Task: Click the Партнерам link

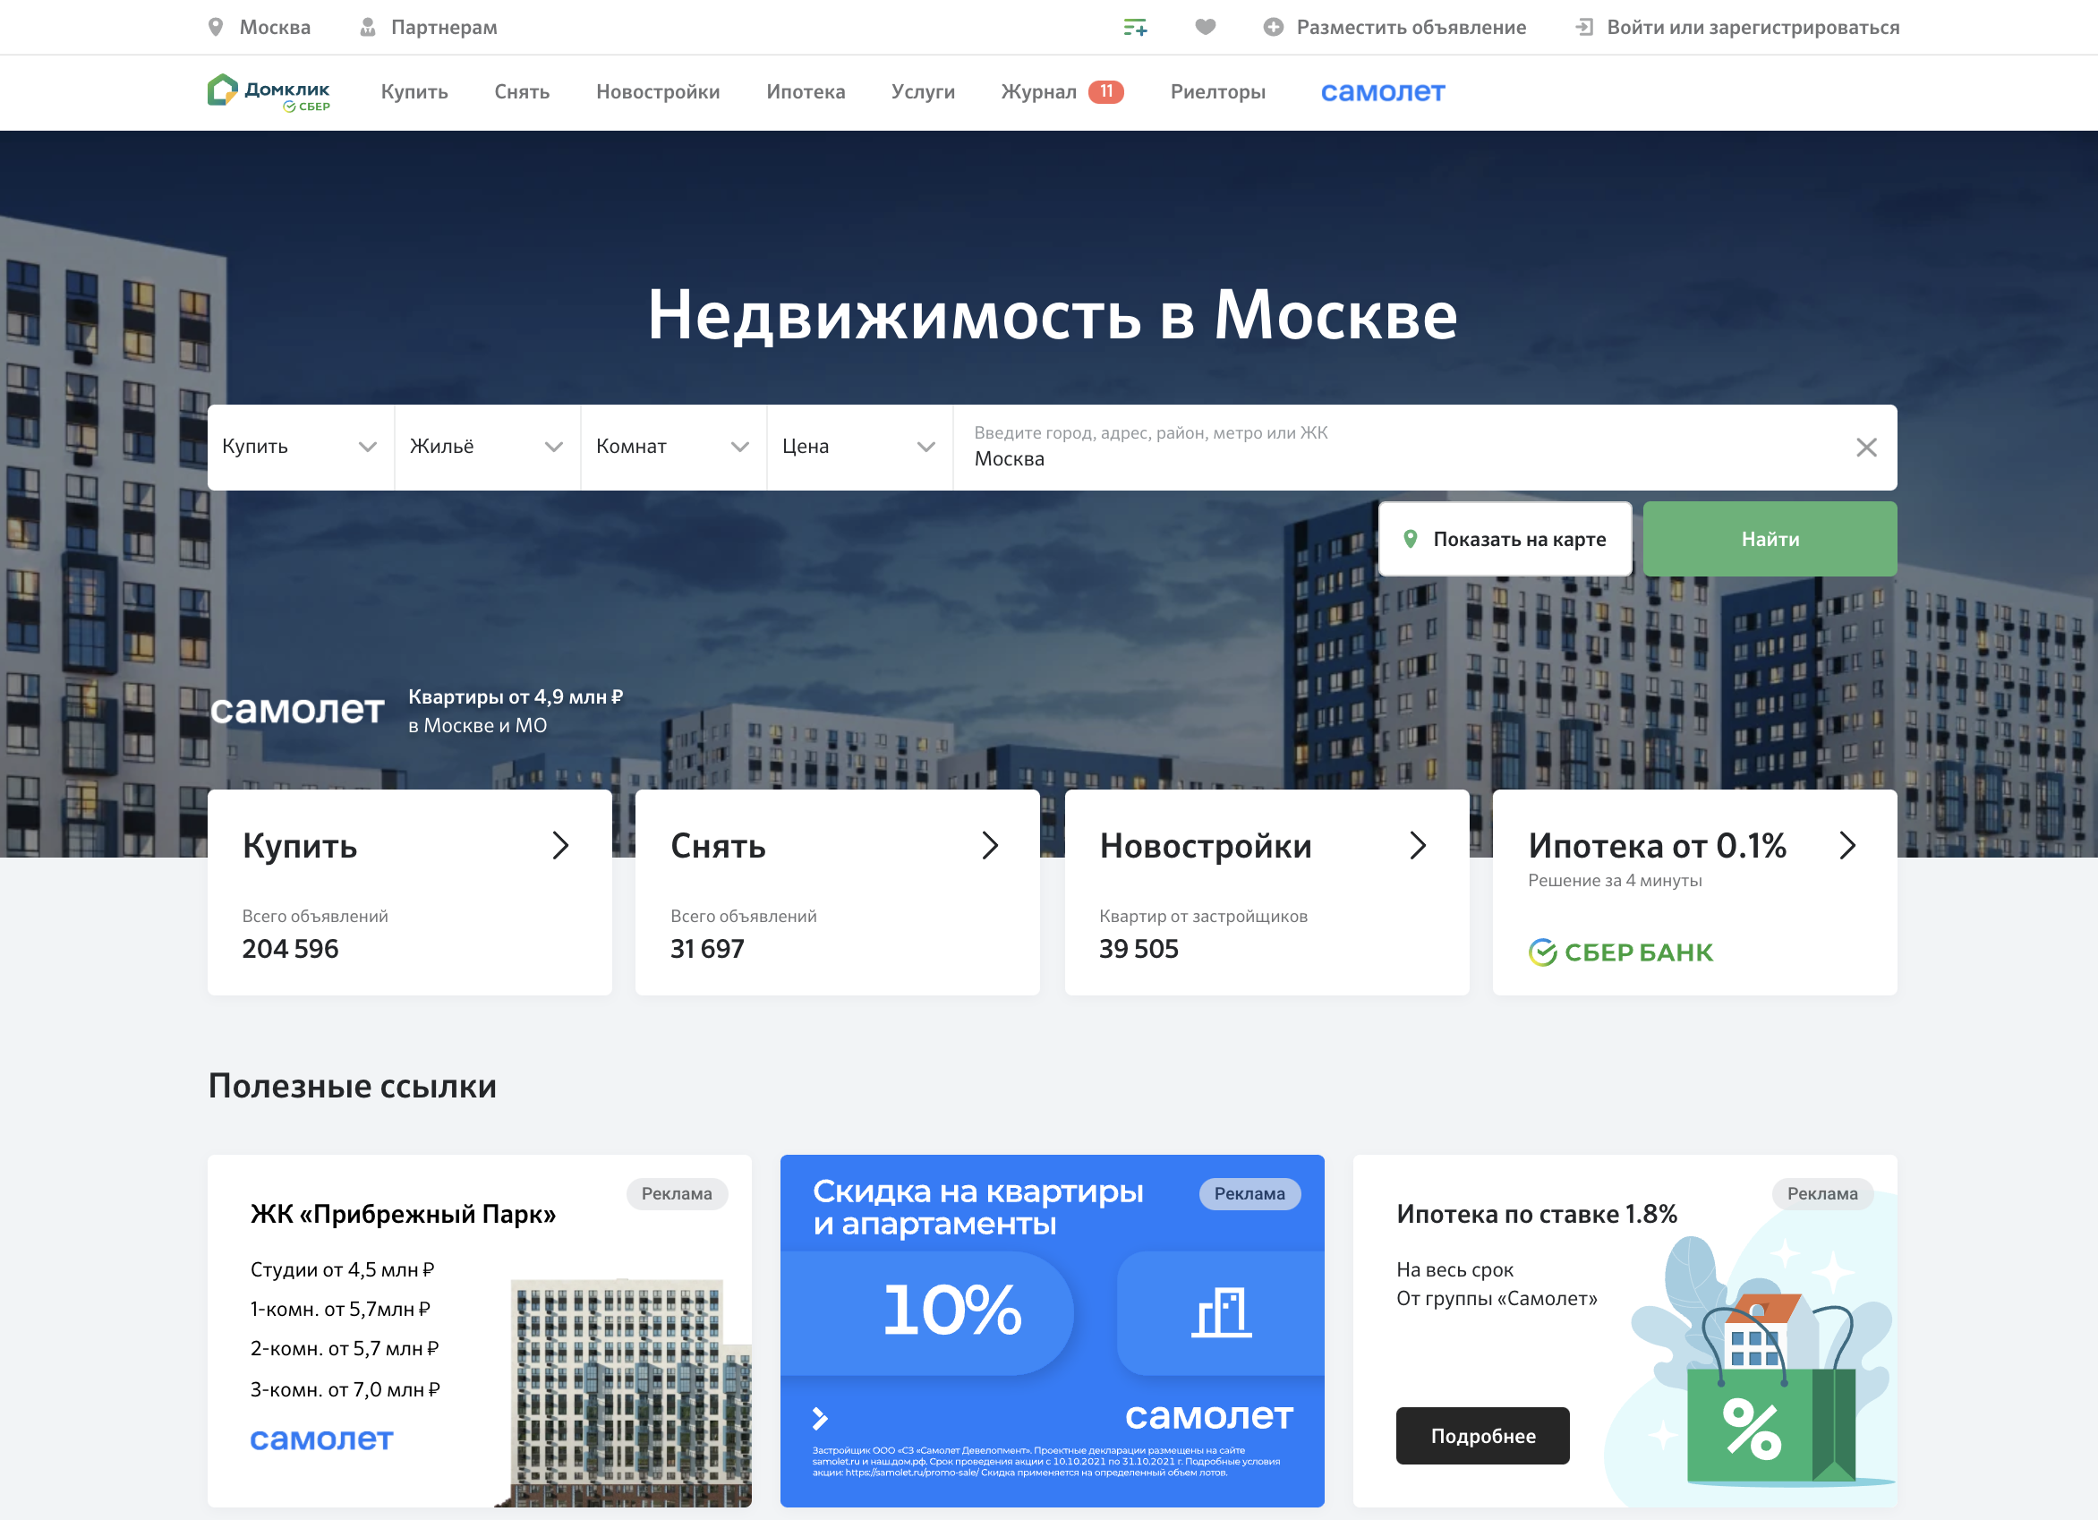Action: pos(444,28)
